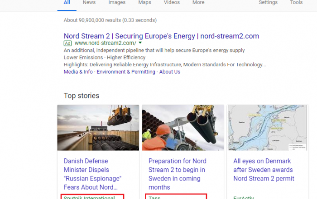Screen dimensions: 317x199
Task: Click the EurActiv source label
Action: (244, 197)
